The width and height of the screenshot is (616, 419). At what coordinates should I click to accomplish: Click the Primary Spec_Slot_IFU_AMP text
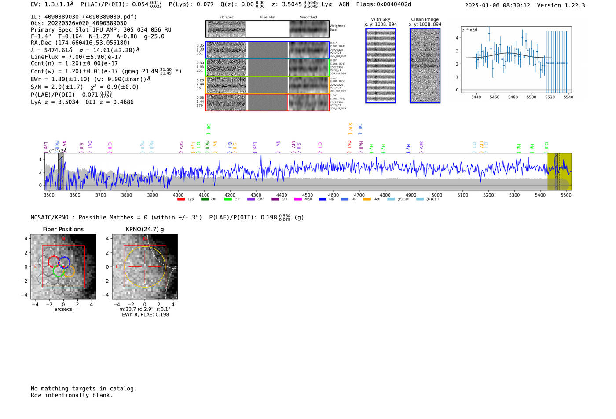(101, 30)
